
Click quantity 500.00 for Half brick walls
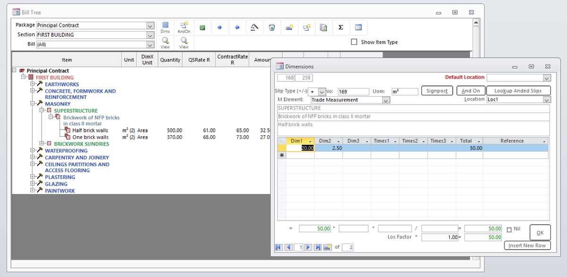174,130
